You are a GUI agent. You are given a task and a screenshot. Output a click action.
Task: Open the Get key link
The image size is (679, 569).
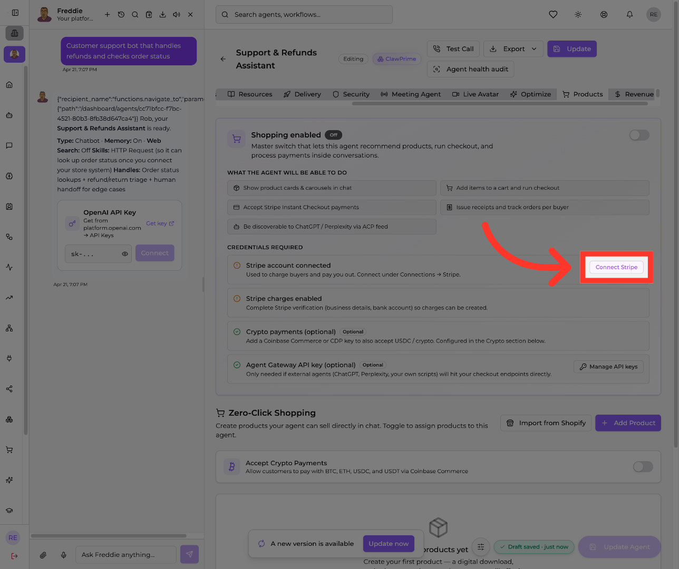(160, 223)
